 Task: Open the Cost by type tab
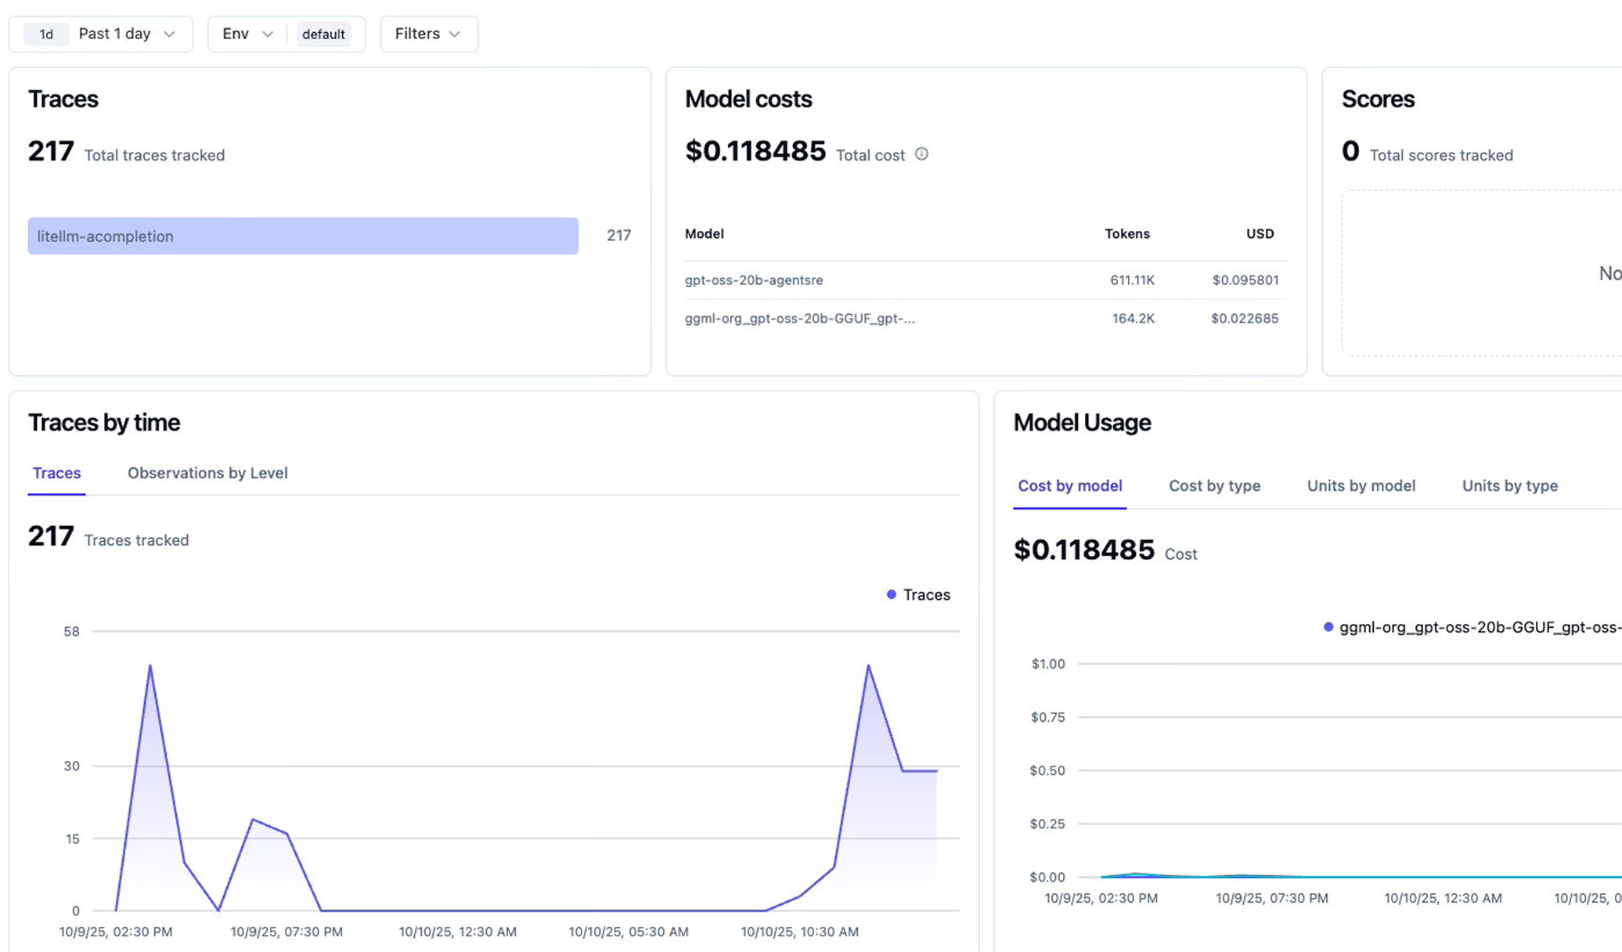click(1214, 485)
